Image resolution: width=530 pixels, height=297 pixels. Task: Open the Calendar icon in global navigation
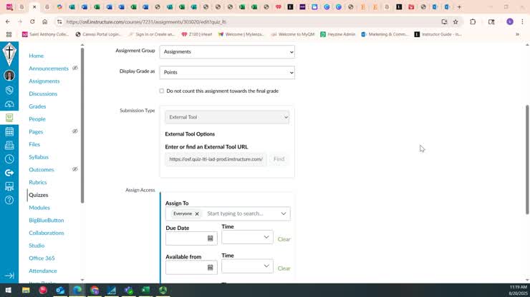[x=9, y=131]
